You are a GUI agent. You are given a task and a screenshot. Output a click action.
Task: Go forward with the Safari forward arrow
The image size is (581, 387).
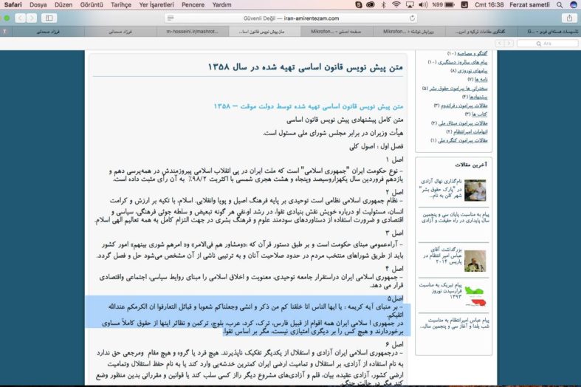(x=32, y=18)
